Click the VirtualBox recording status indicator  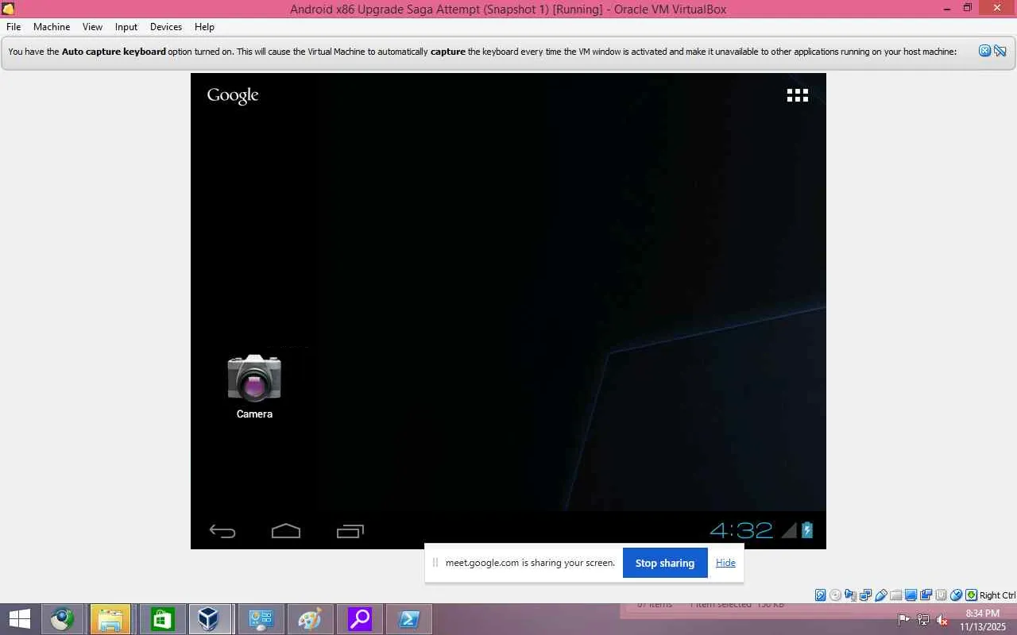926,595
